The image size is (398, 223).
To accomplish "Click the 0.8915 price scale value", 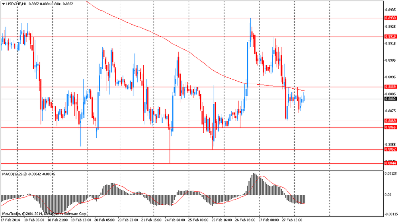I will coord(390,44).
